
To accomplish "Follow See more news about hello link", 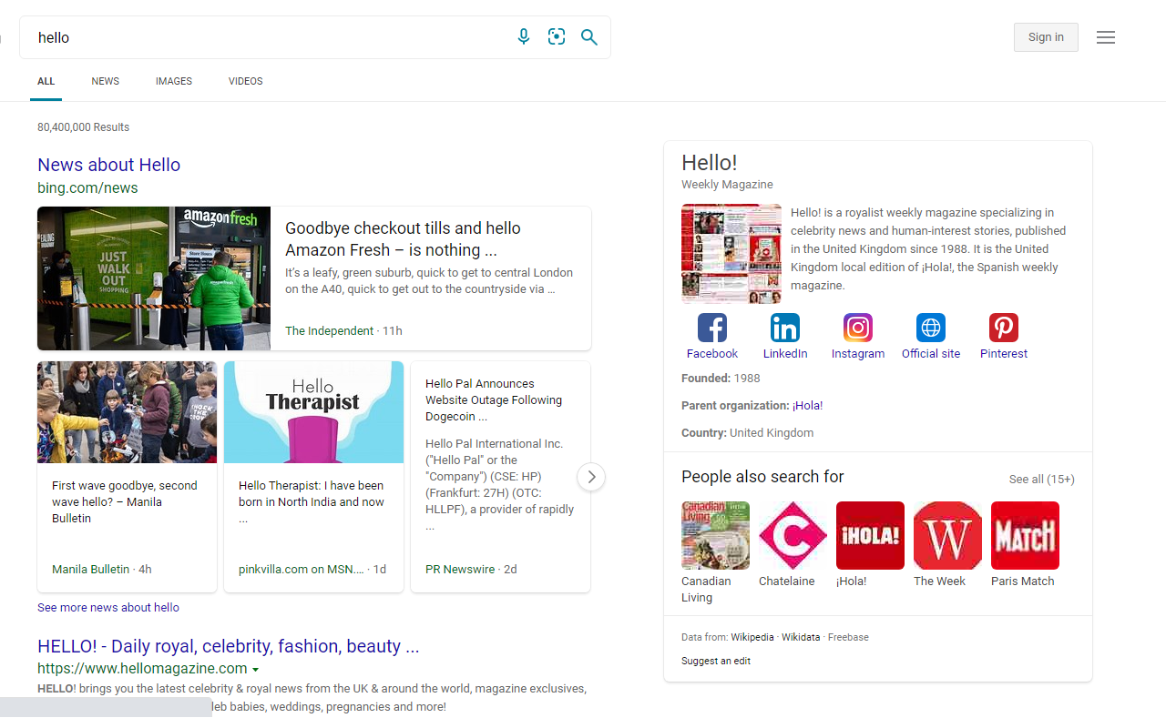I will pos(107,607).
